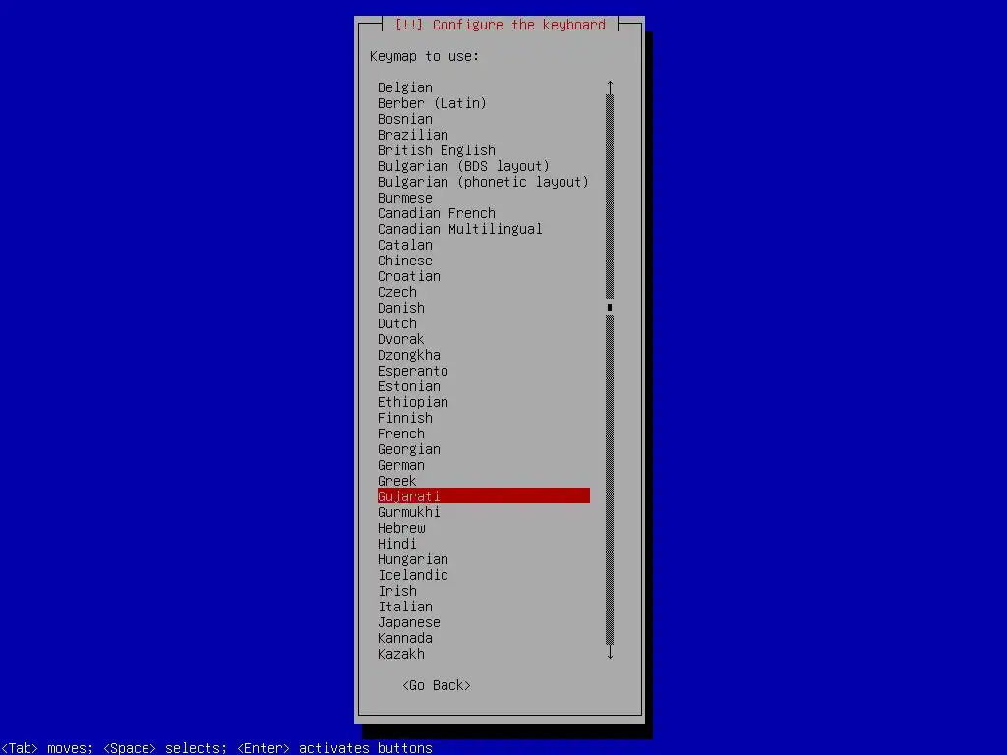This screenshot has height=755, width=1007.
Task: Click the scrollbar up arrow
Action: pyautogui.click(x=610, y=87)
